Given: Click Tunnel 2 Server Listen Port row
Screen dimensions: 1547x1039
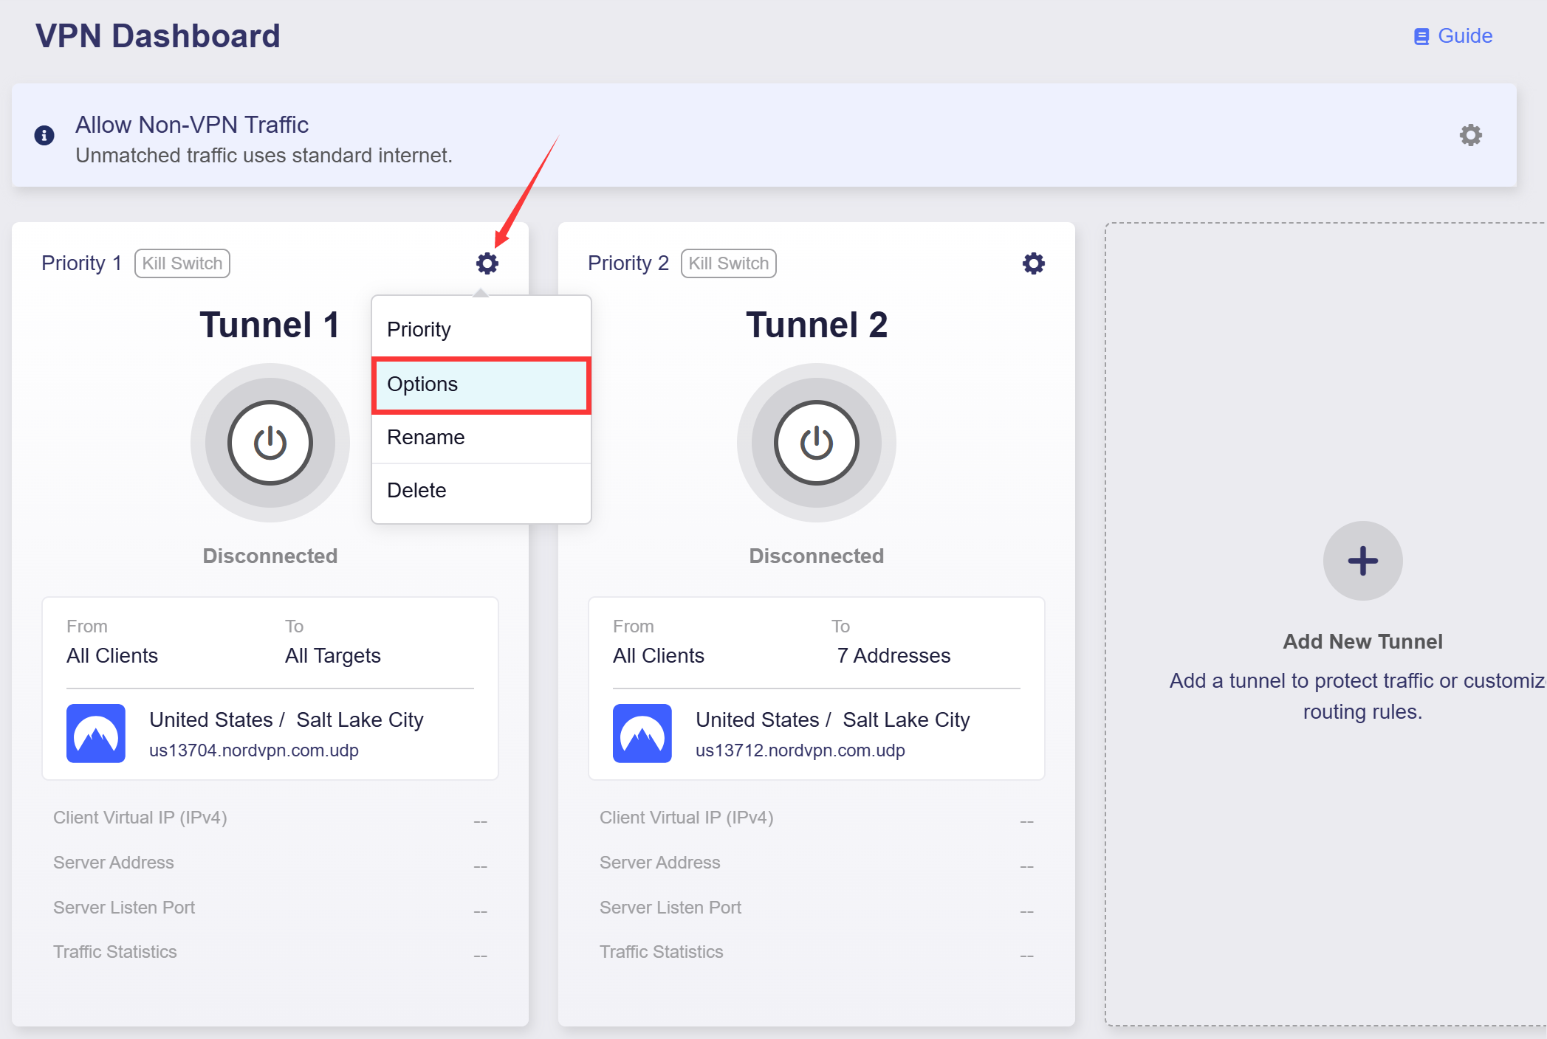Looking at the screenshot, I should tap(817, 908).
